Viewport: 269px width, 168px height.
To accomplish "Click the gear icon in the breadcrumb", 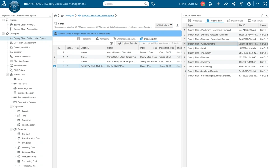I will (62, 16).
